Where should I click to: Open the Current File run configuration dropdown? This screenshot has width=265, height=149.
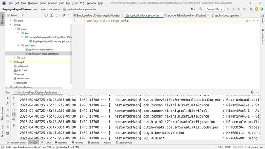[214, 9]
